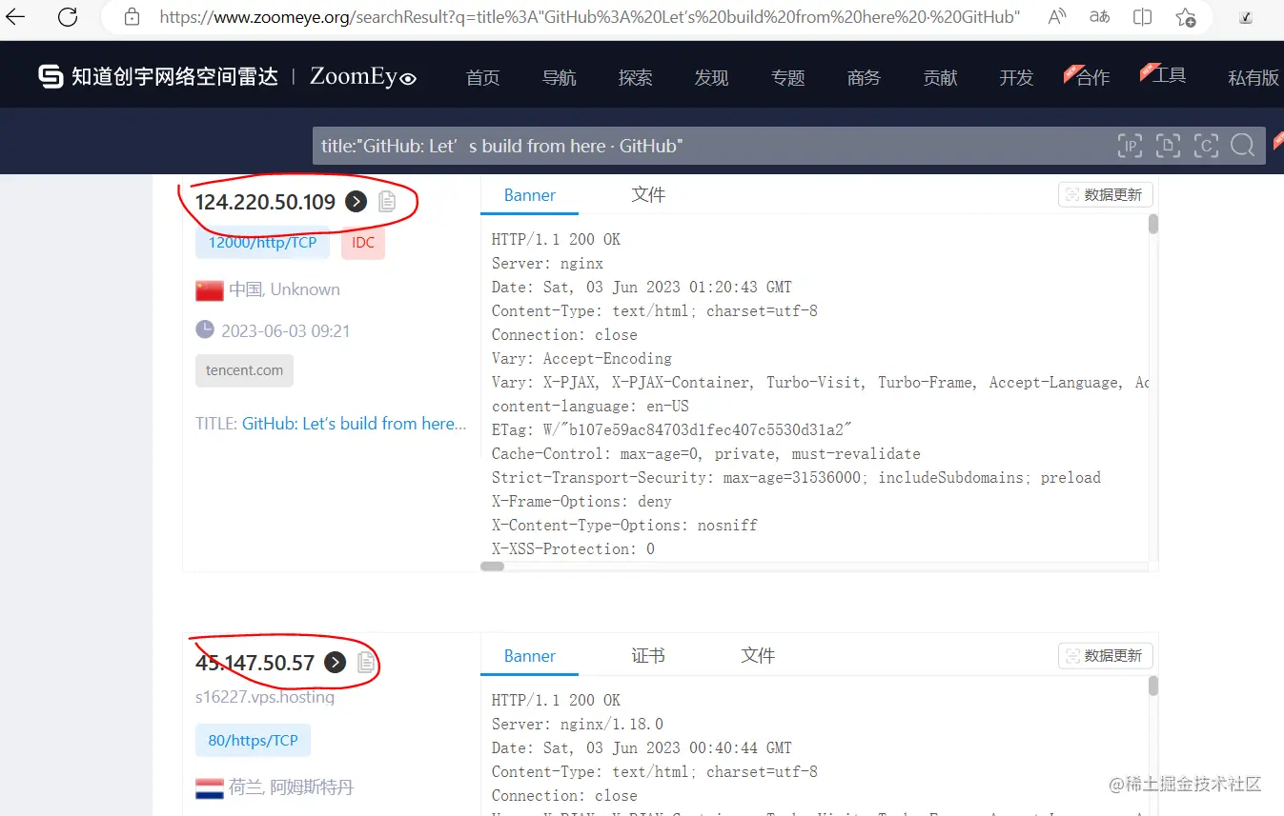Click the ETag line in first banner
Screen dimensions: 1284x816
672,429
